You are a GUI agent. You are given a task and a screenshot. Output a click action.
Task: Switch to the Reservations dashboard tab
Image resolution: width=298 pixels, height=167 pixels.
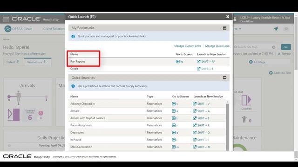[x=35, y=62]
